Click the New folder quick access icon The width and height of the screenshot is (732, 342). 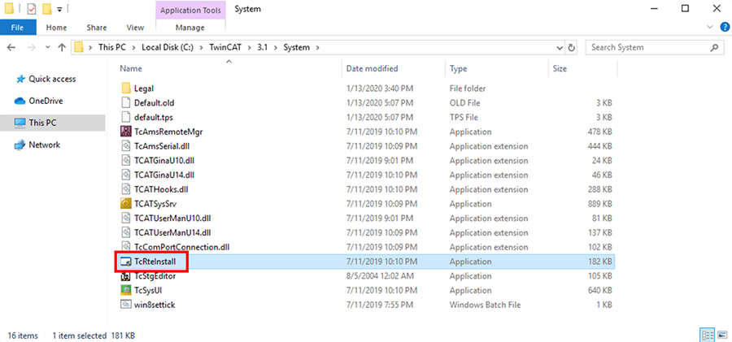click(x=46, y=9)
